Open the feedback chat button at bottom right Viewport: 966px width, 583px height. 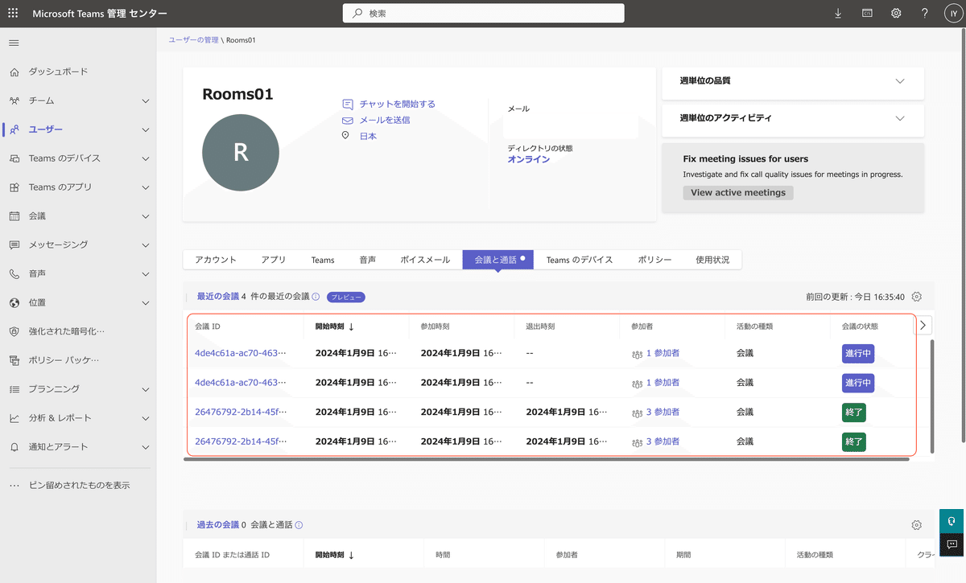point(952,544)
